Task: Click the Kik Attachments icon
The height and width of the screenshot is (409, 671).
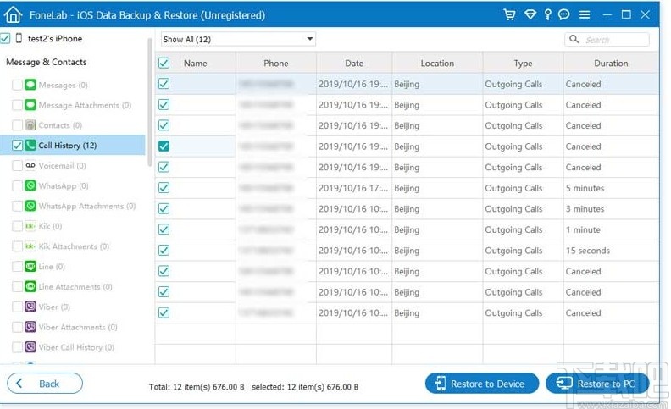Action: (30, 246)
